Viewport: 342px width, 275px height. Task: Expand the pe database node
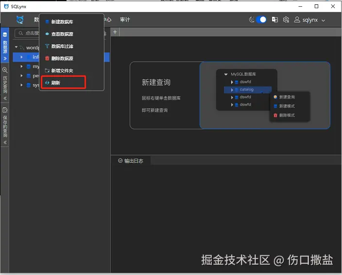21,76
